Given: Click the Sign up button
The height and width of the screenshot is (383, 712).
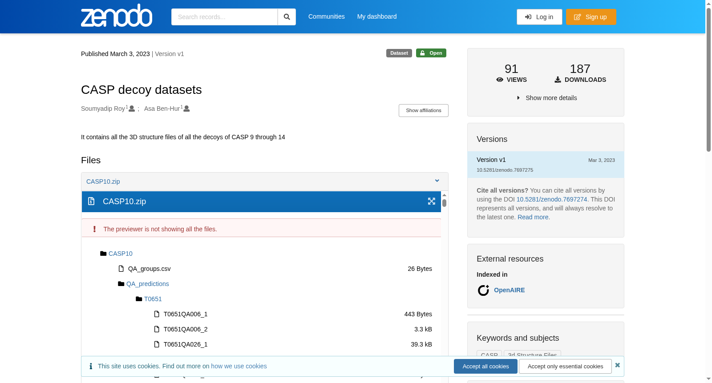Looking at the screenshot, I should (591, 17).
